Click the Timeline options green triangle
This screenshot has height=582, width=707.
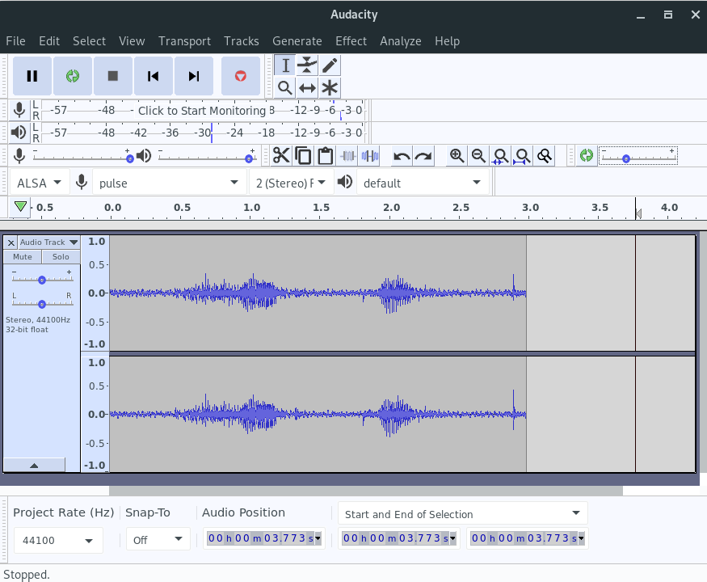pyautogui.click(x=20, y=207)
